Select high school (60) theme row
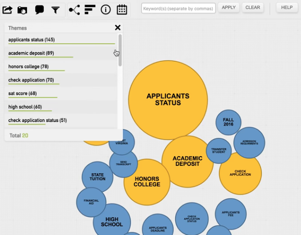The width and height of the screenshot is (301, 235). (x=61, y=107)
